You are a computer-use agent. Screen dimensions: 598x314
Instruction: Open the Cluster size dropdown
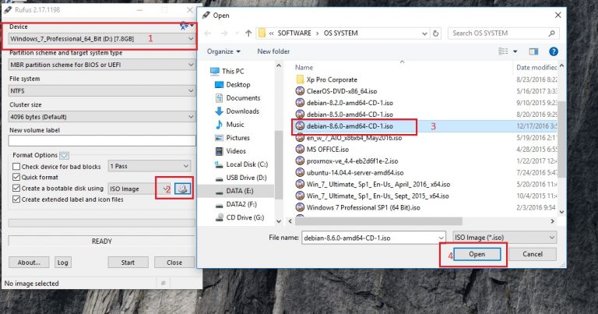tap(102, 117)
